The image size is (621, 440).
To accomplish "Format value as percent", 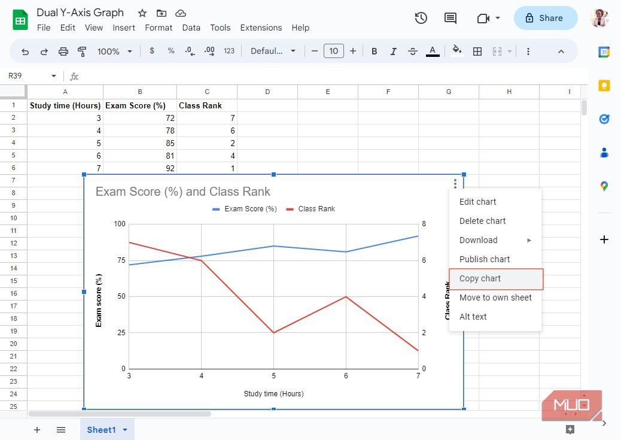I will click(x=171, y=51).
